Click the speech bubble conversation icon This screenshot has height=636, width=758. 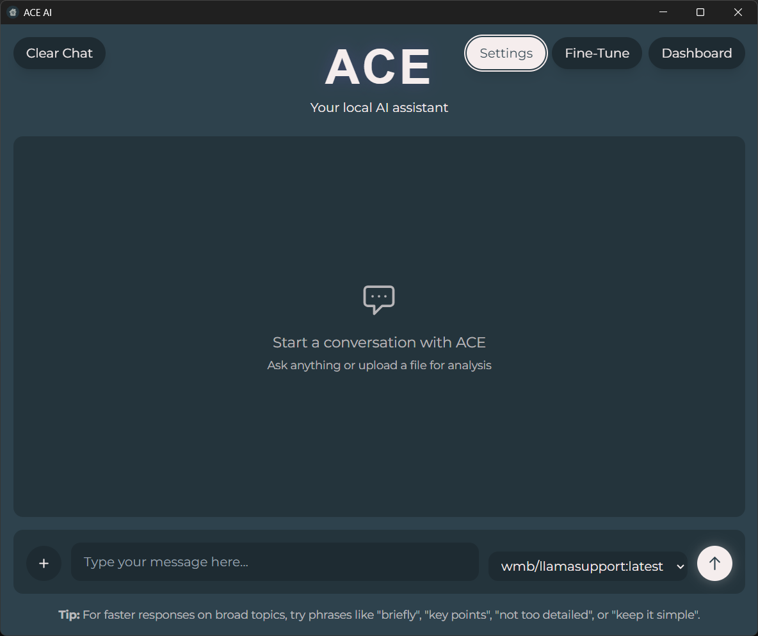tap(379, 299)
